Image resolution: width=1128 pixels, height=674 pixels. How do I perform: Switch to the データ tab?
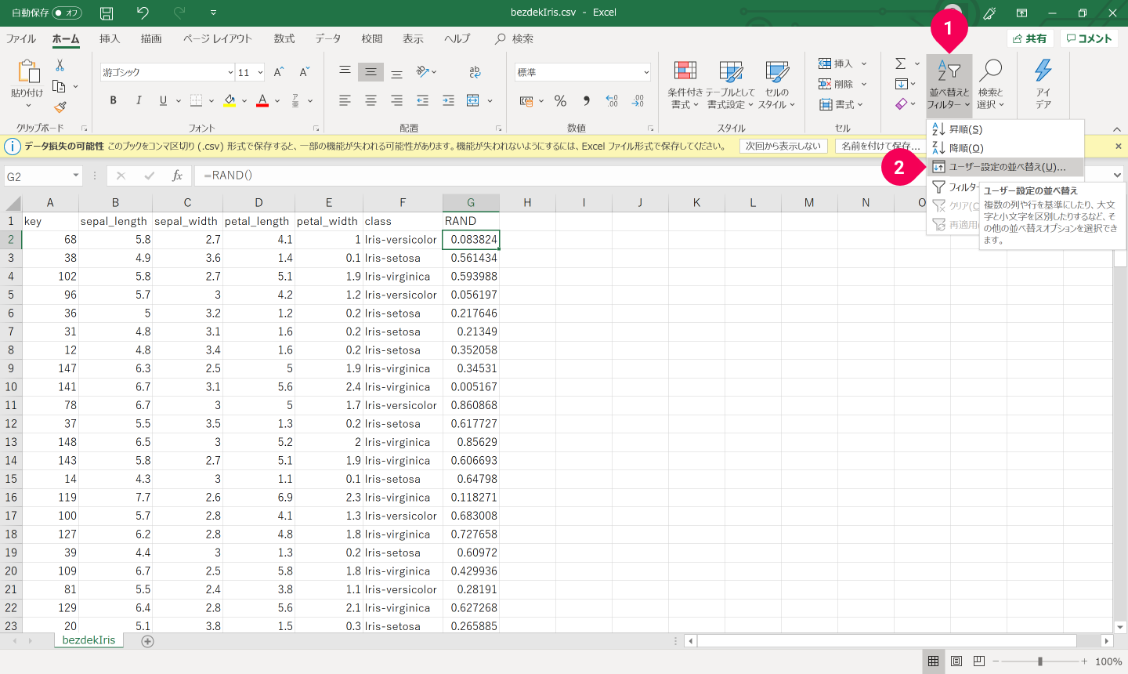click(328, 38)
